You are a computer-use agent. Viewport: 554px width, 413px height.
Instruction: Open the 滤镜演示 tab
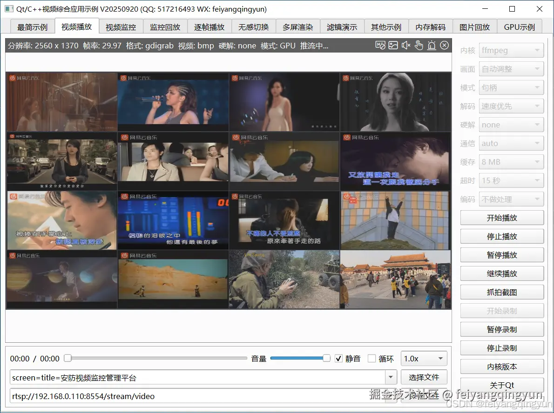342,27
